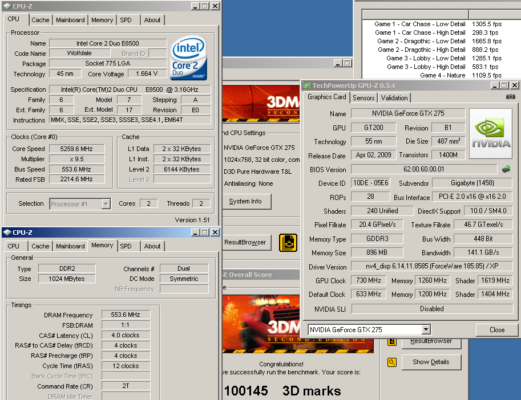The width and height of the screenshot is (521, 400).
Task: Open Mainboard tab in lower CPU-Z window
Action: pyautogui.click(x=70, y=246)
